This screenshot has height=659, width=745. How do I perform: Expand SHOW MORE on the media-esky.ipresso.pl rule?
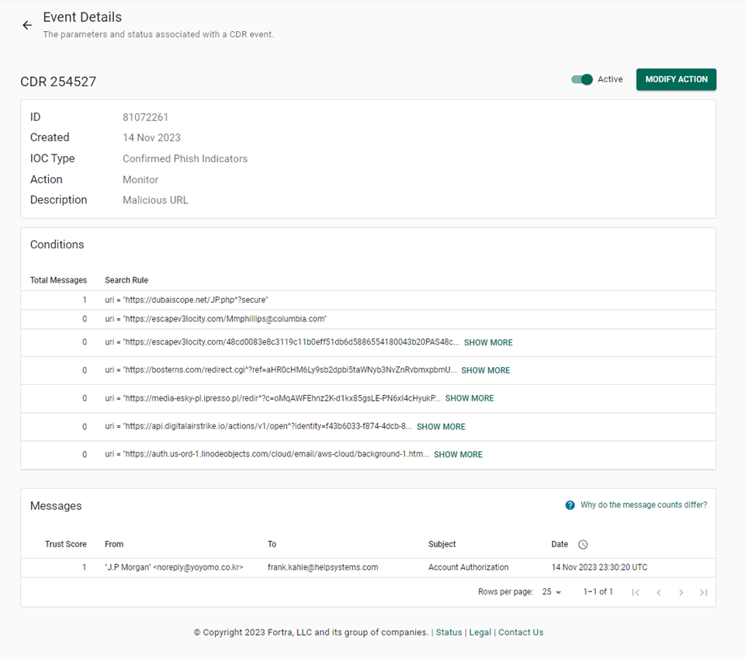coord(469,398)
